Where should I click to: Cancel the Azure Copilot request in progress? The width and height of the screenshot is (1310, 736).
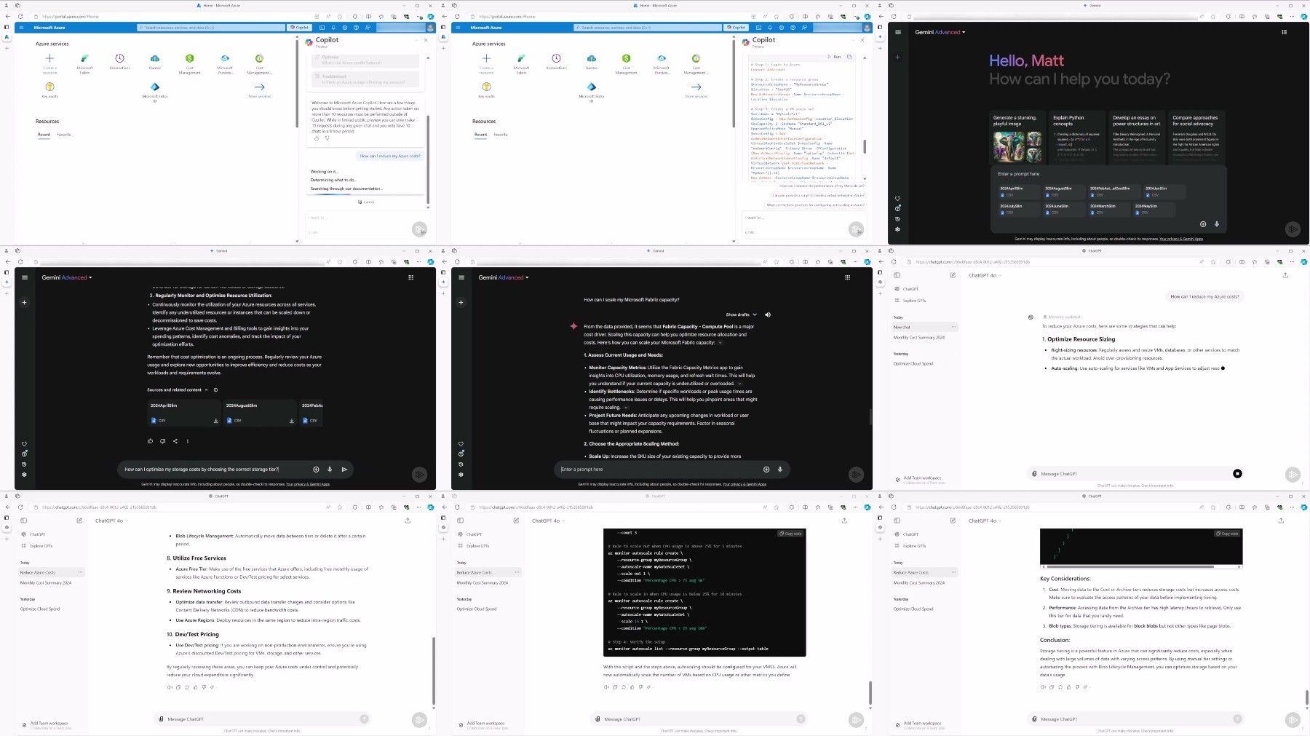pos(366,202)
